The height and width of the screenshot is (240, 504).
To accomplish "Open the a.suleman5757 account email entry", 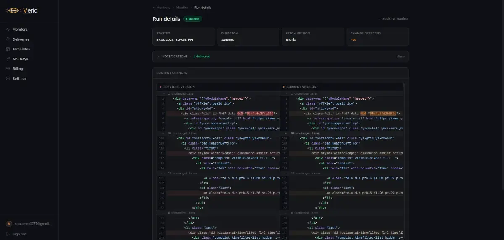I will pyautogui.click(x=33, y=224).
